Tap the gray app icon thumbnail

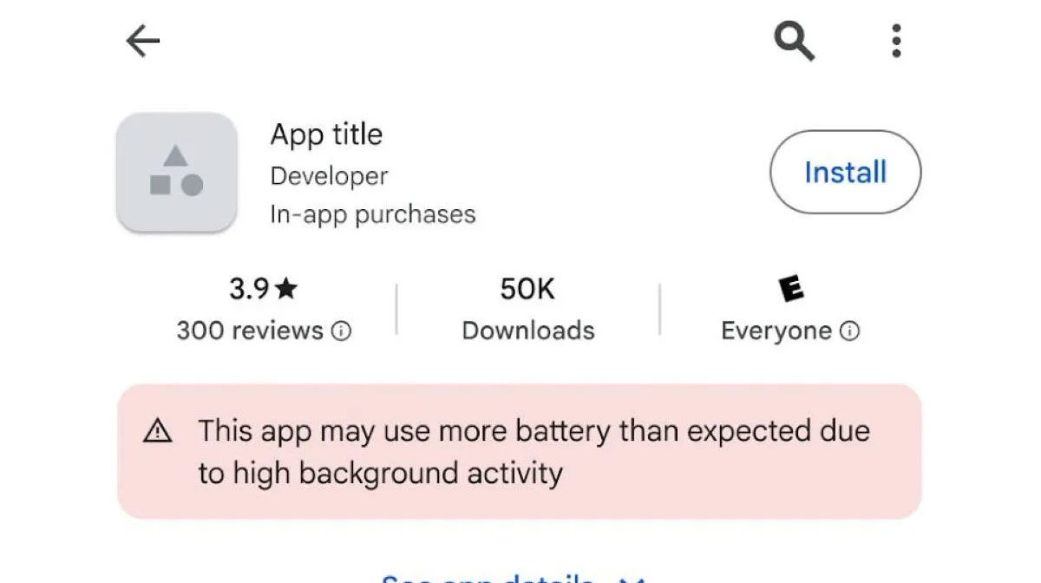pyautogui.click(x=176, y=172)
